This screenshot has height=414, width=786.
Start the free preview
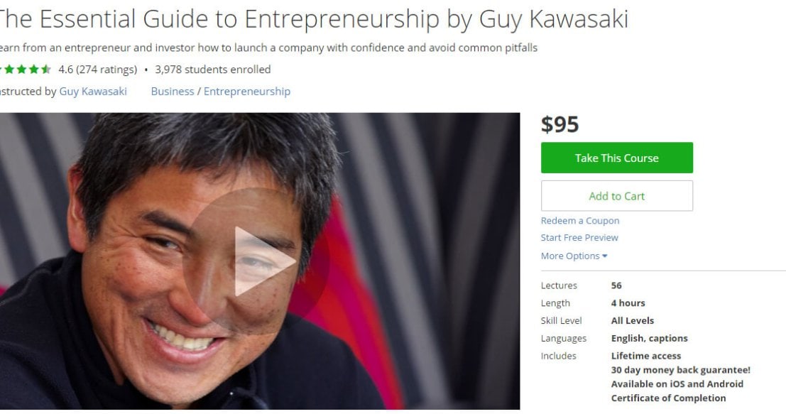point(579,238)
